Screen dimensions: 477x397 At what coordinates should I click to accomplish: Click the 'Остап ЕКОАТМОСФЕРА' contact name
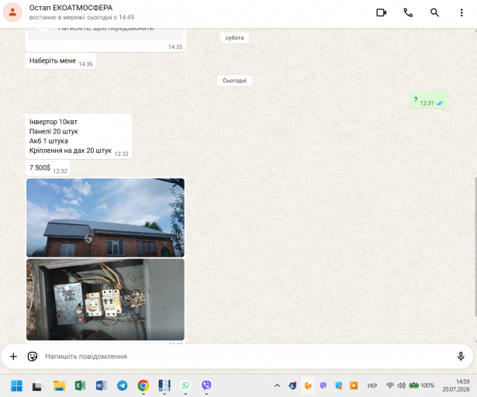71,8
